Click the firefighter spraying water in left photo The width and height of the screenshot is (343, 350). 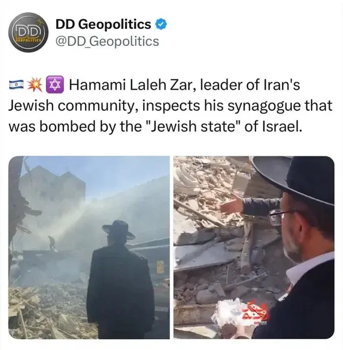tap(53, 243)
